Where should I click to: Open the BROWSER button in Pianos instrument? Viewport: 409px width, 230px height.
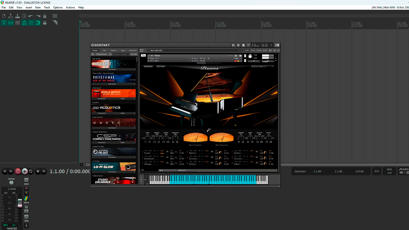click(149, 66)
